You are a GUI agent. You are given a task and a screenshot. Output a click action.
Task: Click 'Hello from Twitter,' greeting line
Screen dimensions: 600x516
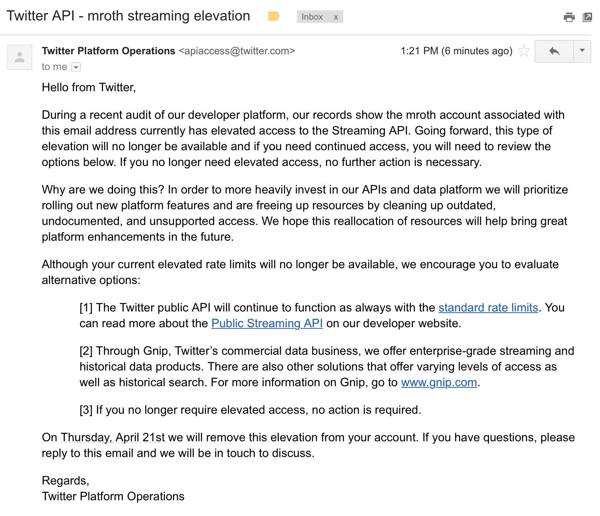pos(89,87)
